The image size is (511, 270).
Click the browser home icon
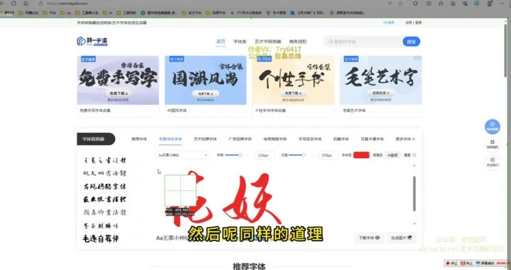(x=26, y=3)
